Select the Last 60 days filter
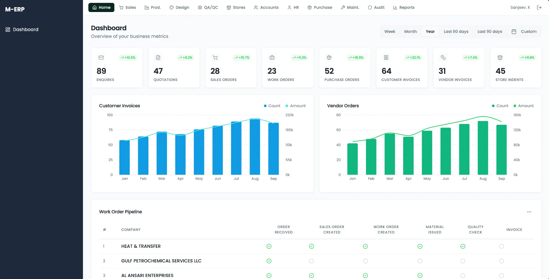Screen dimensions: 549x279 click(x=456, y=31)
